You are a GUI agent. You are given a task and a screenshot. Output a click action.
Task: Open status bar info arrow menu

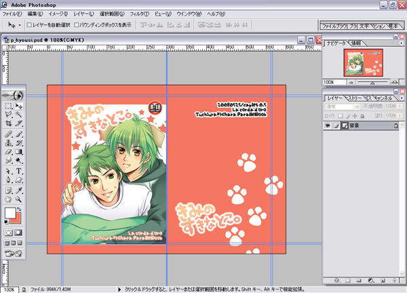(119, 290)
